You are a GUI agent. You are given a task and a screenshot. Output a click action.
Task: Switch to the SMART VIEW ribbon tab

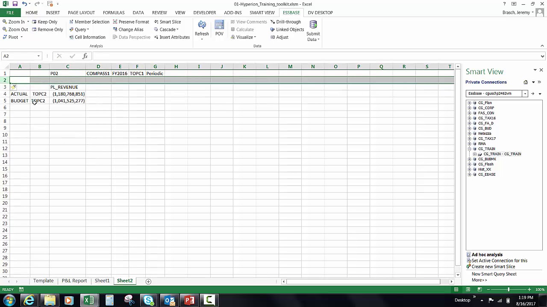tap(262, 12)
